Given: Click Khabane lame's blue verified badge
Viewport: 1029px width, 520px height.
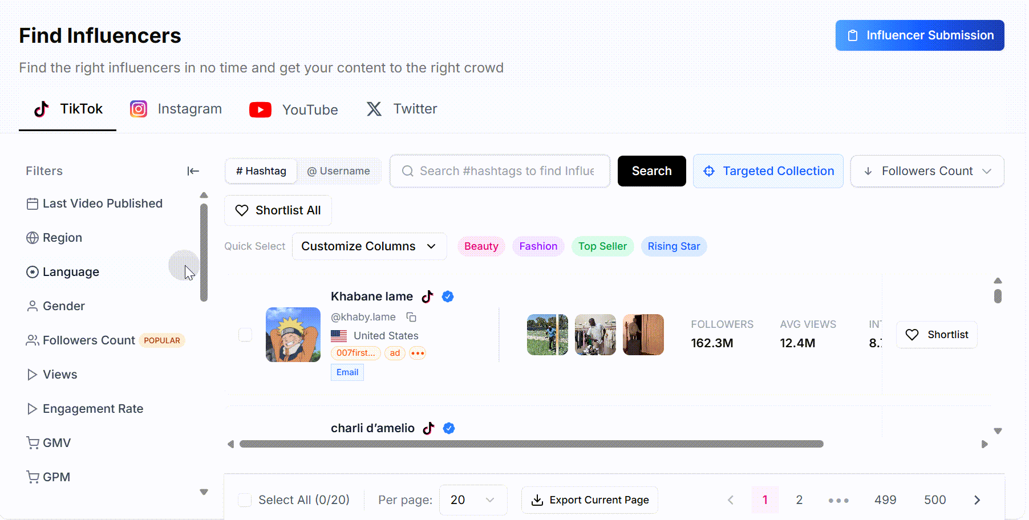Looking at the screenshot, I should click(448, 296).
